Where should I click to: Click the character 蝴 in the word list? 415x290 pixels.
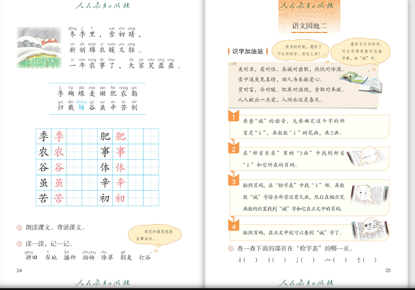(71, 93)
